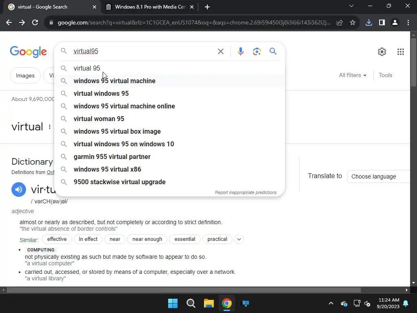Screen dimensions: 417x313
Task: Select suggestion windows 95 virtual machine
Action: [170, 81]
